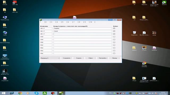
Task: Select the red taskbar icon next to Amigo
Action: 53,93
